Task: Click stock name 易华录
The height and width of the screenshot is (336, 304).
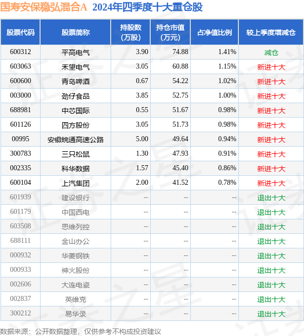Action: click(76, 314)
